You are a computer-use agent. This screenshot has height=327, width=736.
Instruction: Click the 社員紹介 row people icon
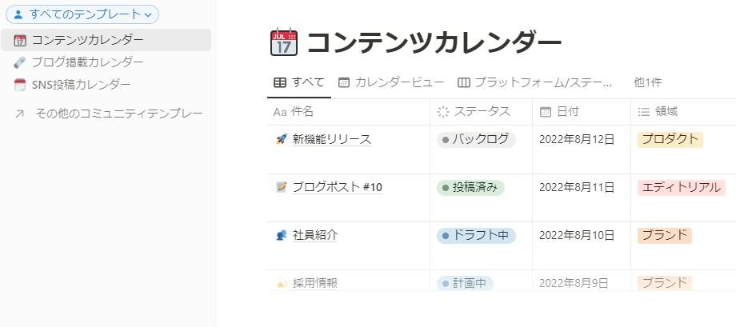click(281, 235)
